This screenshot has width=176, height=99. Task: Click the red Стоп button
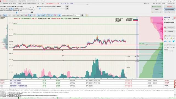point(4,1)
